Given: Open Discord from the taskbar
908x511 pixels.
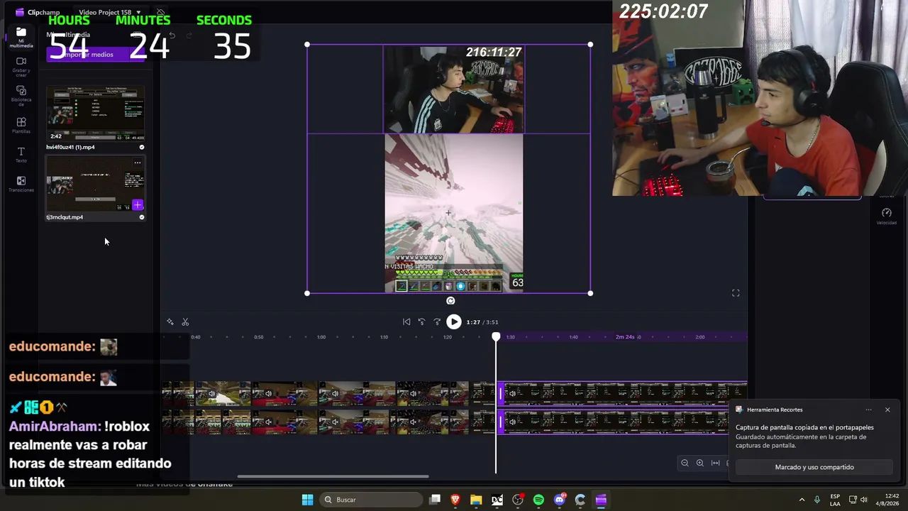Looking at the screenshot, I should pyautogui.click(x=560, y=500).
